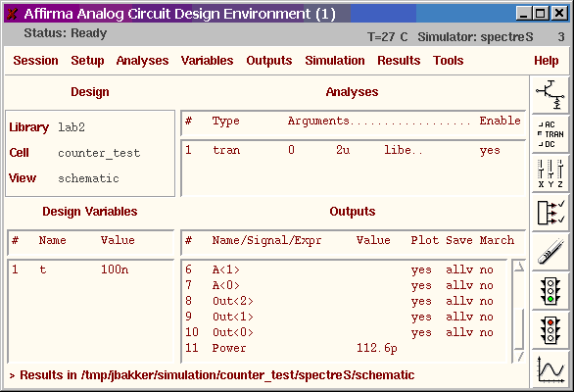Click the March no value for Out<0>
The image size is (574, 392).
tap(486, 332)
